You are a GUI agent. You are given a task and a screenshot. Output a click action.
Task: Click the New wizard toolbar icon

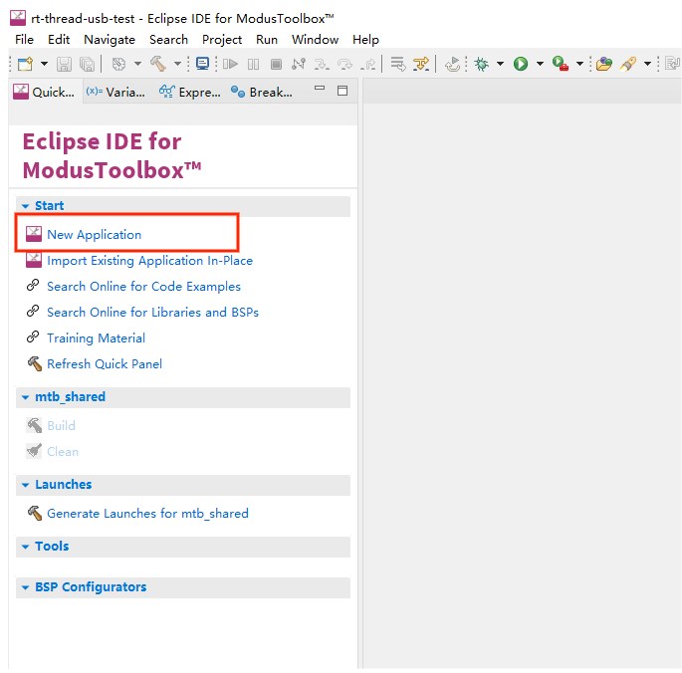[26, 64]
